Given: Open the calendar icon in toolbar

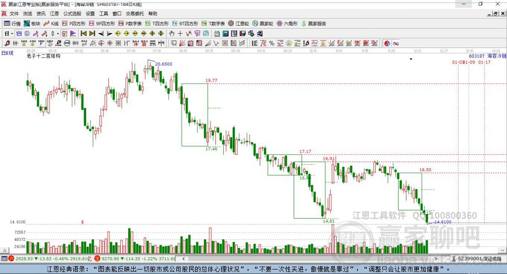Looking at the screenshot, I should coord(217,33).
